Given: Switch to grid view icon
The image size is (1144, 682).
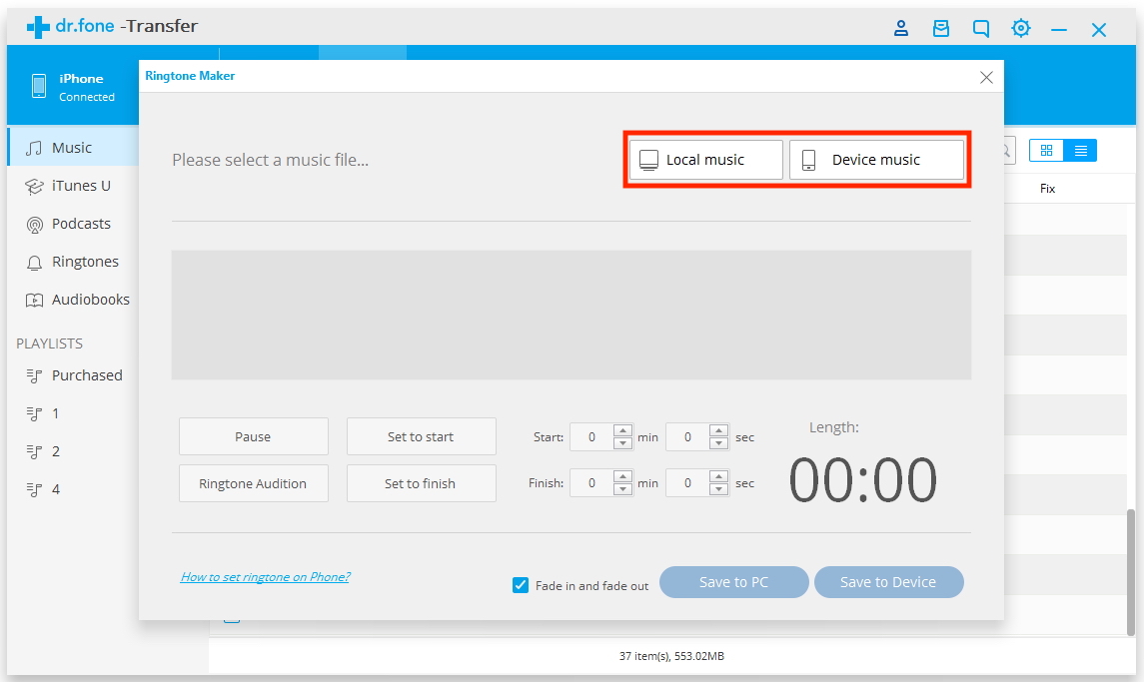Looking at the screenshot, I should click(x=1046, y=150).
